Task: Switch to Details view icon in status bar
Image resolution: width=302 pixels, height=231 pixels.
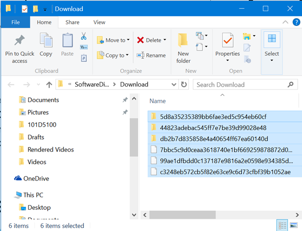Action: (x=282, y=225)
